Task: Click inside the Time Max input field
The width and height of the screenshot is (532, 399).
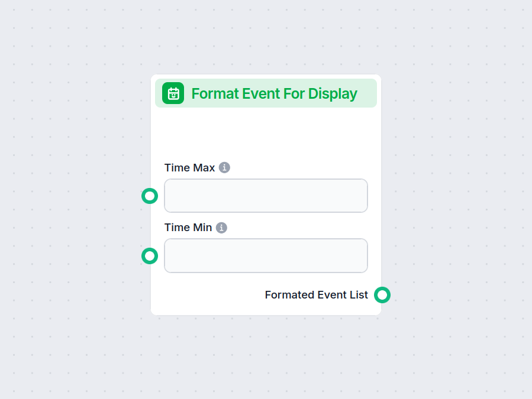Action: coord(266,196)
